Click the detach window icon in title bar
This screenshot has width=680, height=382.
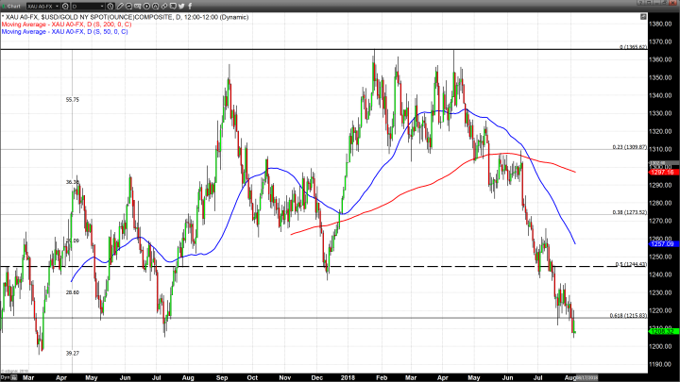pos(664,2)
